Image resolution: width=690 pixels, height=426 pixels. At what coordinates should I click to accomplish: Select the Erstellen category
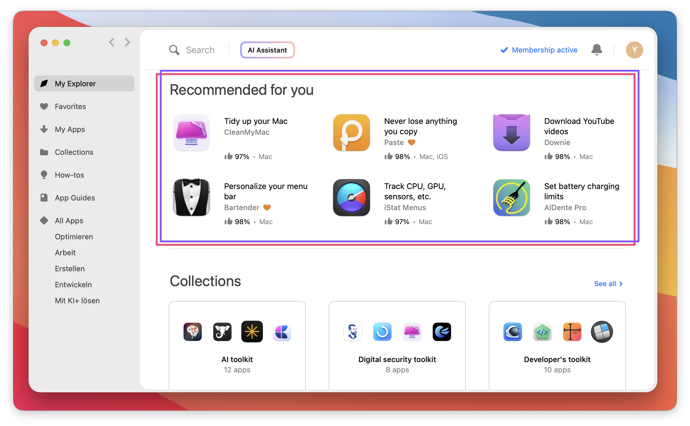[70, 268]
